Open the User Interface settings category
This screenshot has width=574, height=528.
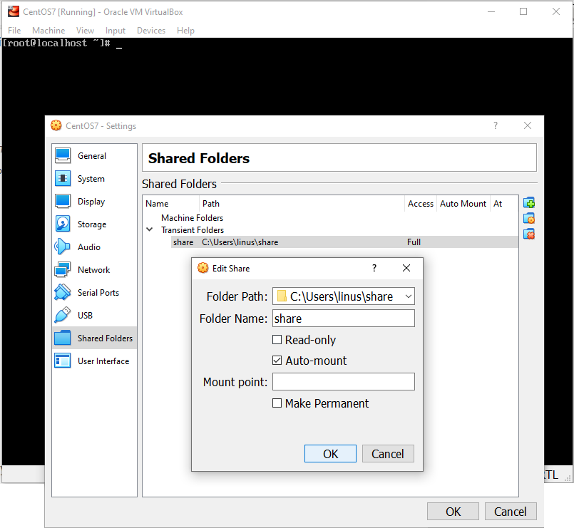(x=95, y=361)
